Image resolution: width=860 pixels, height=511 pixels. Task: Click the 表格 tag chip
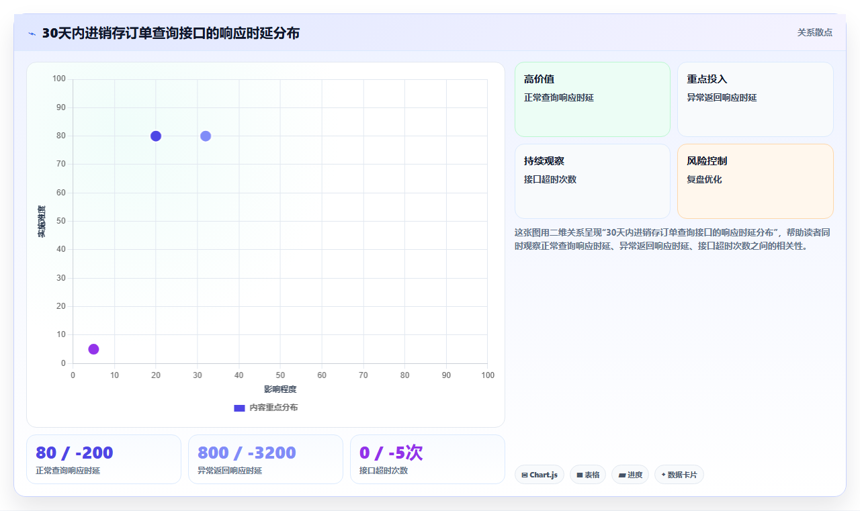pyautogui.click(x=588, y=475)
